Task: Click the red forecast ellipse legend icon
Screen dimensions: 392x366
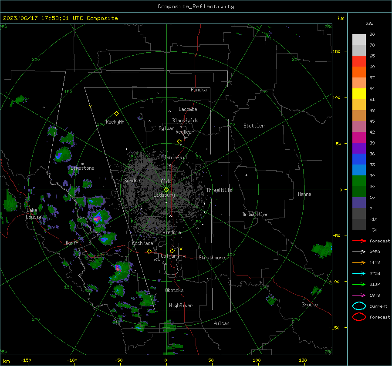Action: (359, 317)
